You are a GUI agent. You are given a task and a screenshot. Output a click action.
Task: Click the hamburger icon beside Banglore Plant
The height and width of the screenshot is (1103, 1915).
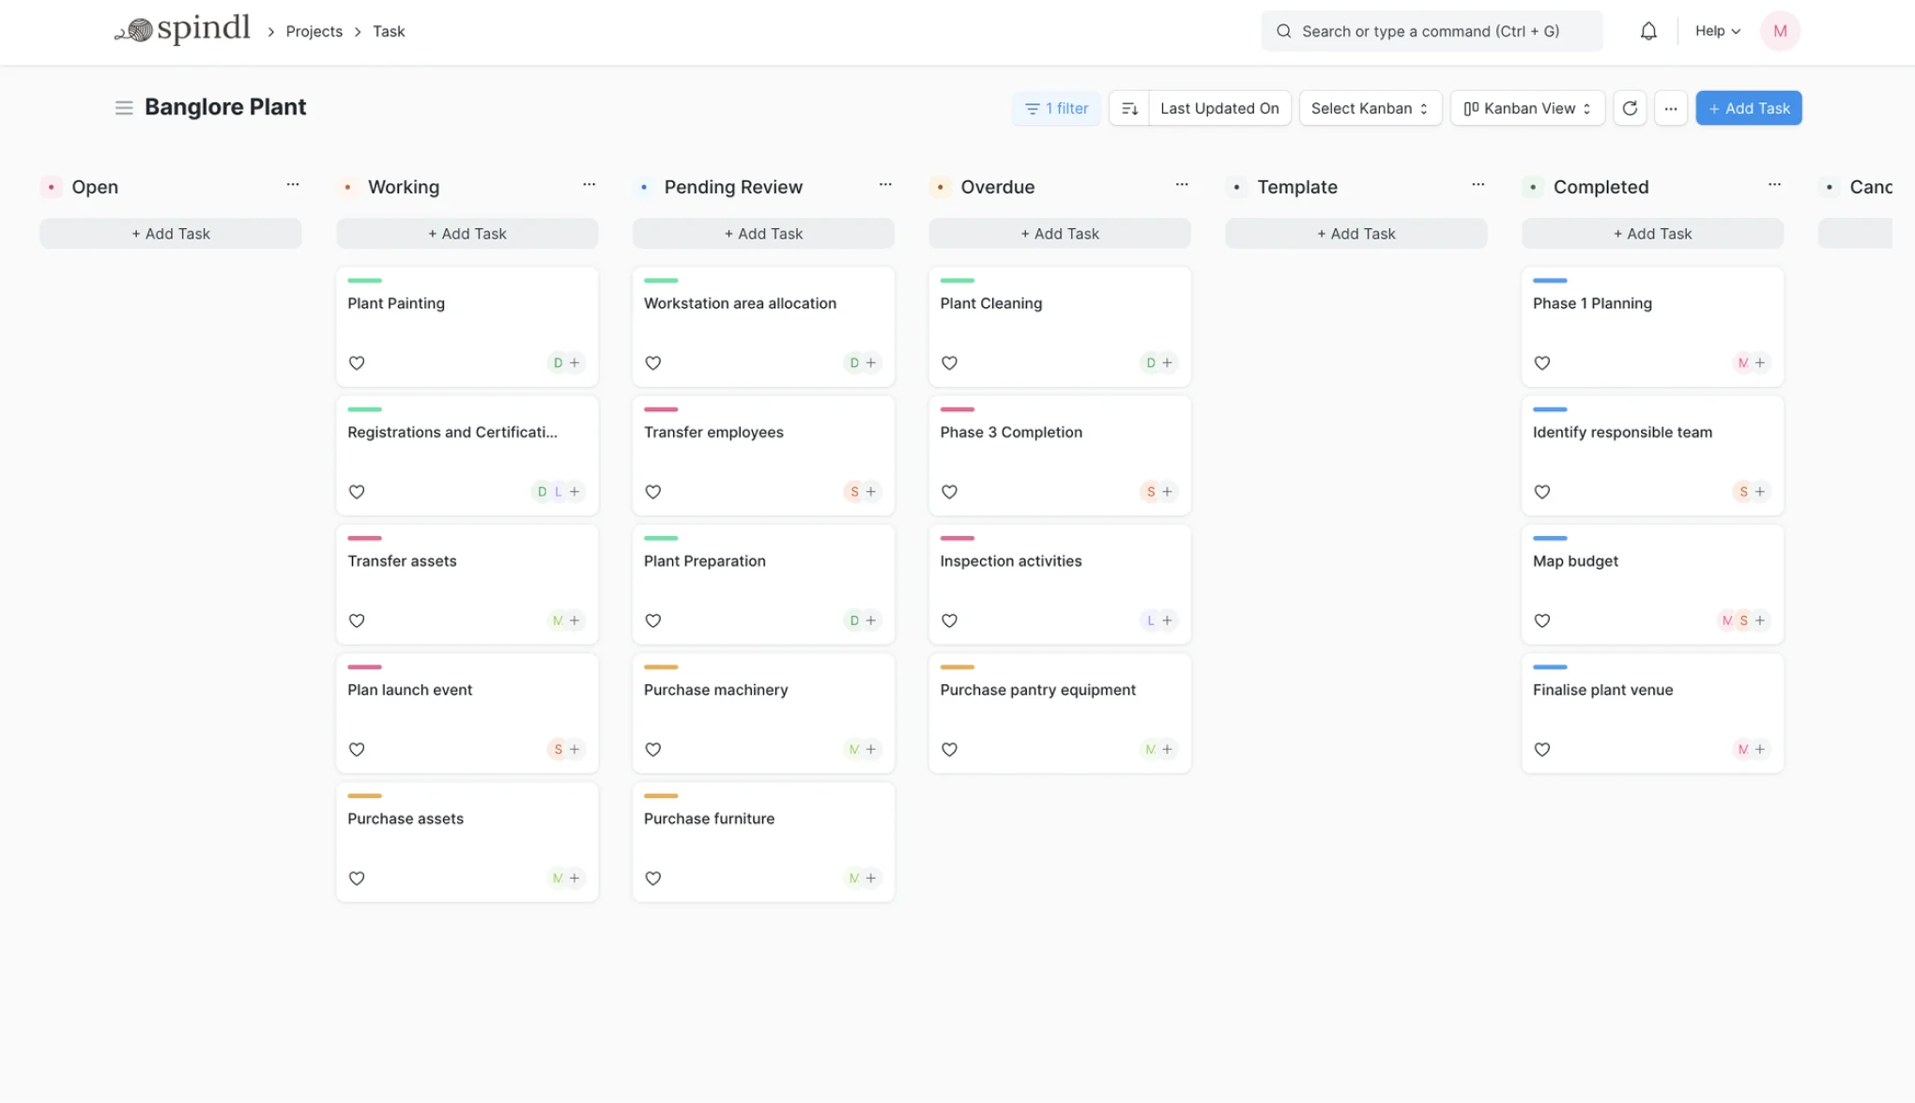124,107
